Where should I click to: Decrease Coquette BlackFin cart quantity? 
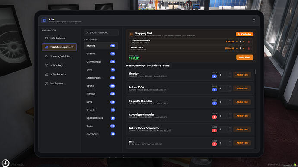point(237,41)
